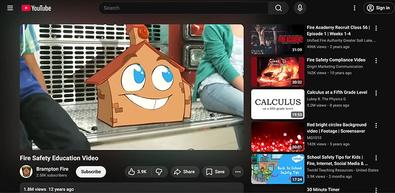Expand description showing '1.8M views 12 years ago'
Screen dimensions: 395x193
(x=132, y=188)
